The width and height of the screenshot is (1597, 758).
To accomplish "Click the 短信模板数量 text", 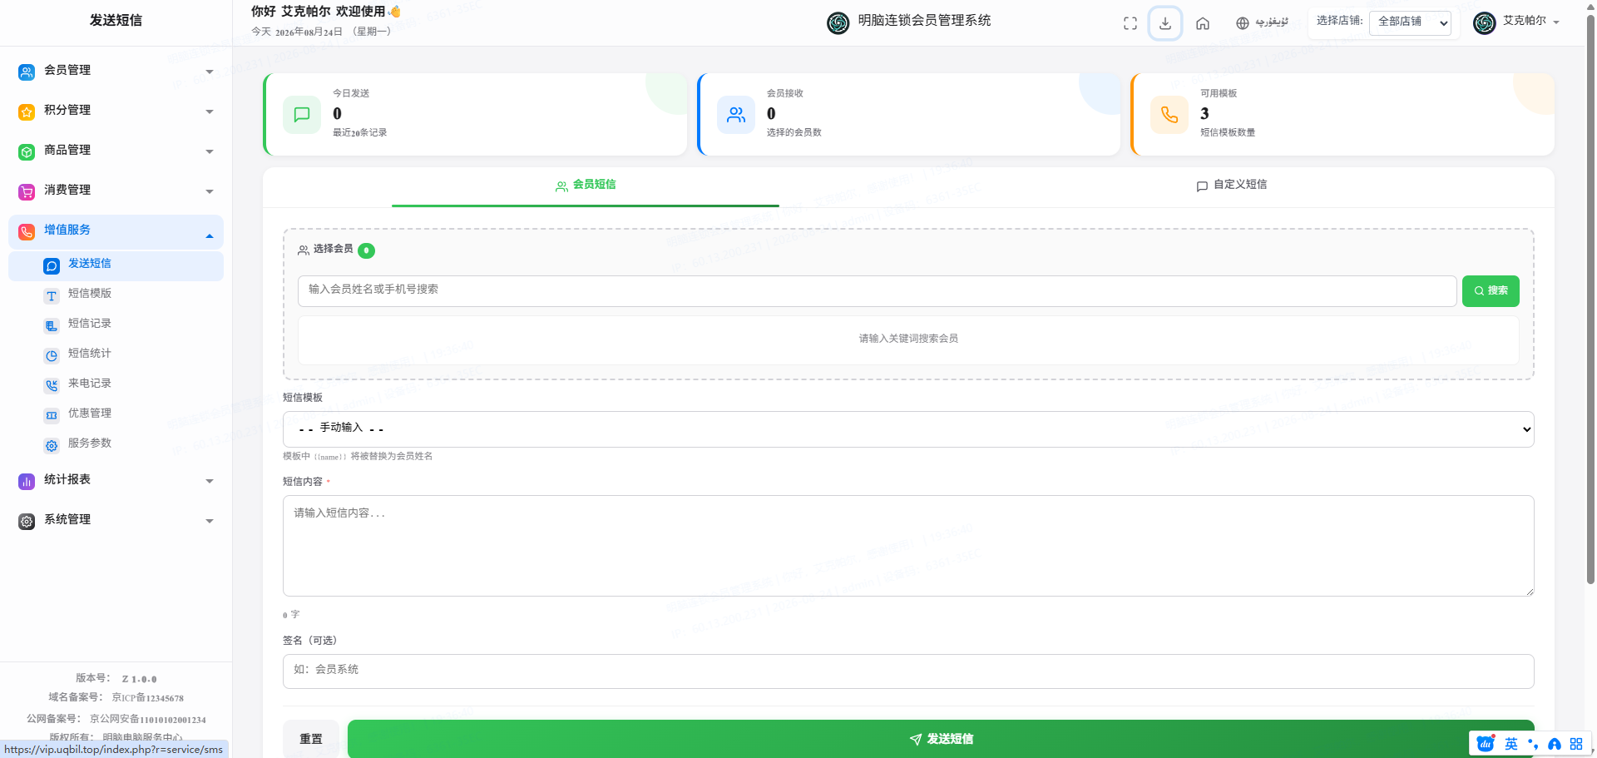I will tap(1228, 133).
